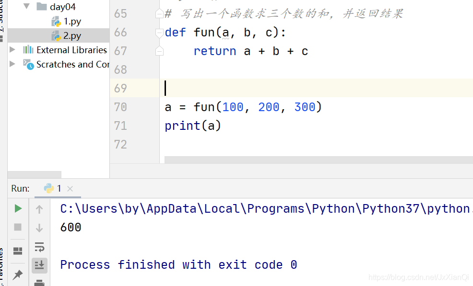The height and width of the screenshot is (286, 473).
Task: Click the print icon in Run toolbar
Action: point(39,283)
